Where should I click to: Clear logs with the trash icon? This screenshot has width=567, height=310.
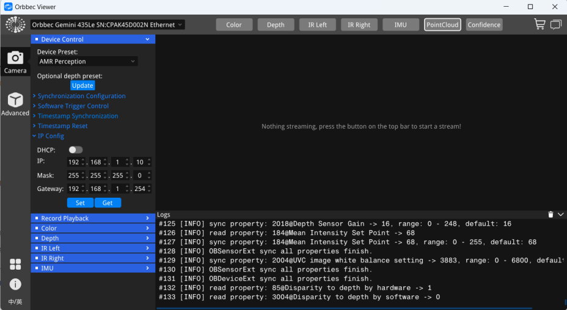pos(551,215)
